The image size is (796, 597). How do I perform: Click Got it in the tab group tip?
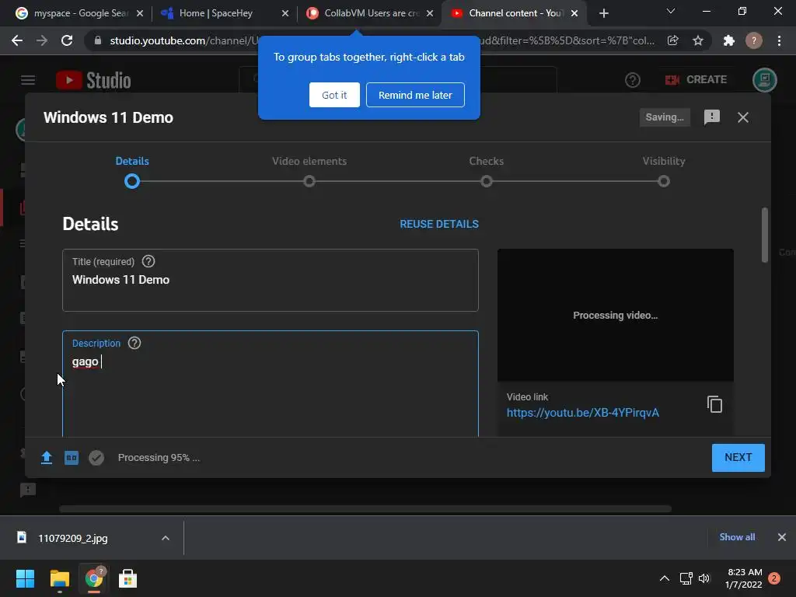point(334,95)
